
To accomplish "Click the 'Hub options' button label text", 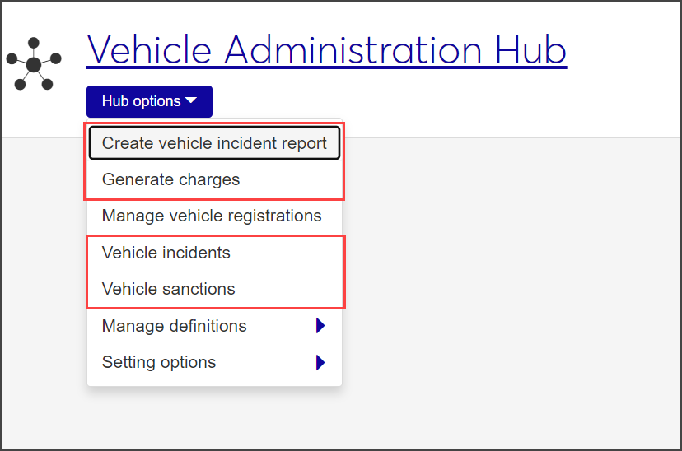I will point(141,101).
